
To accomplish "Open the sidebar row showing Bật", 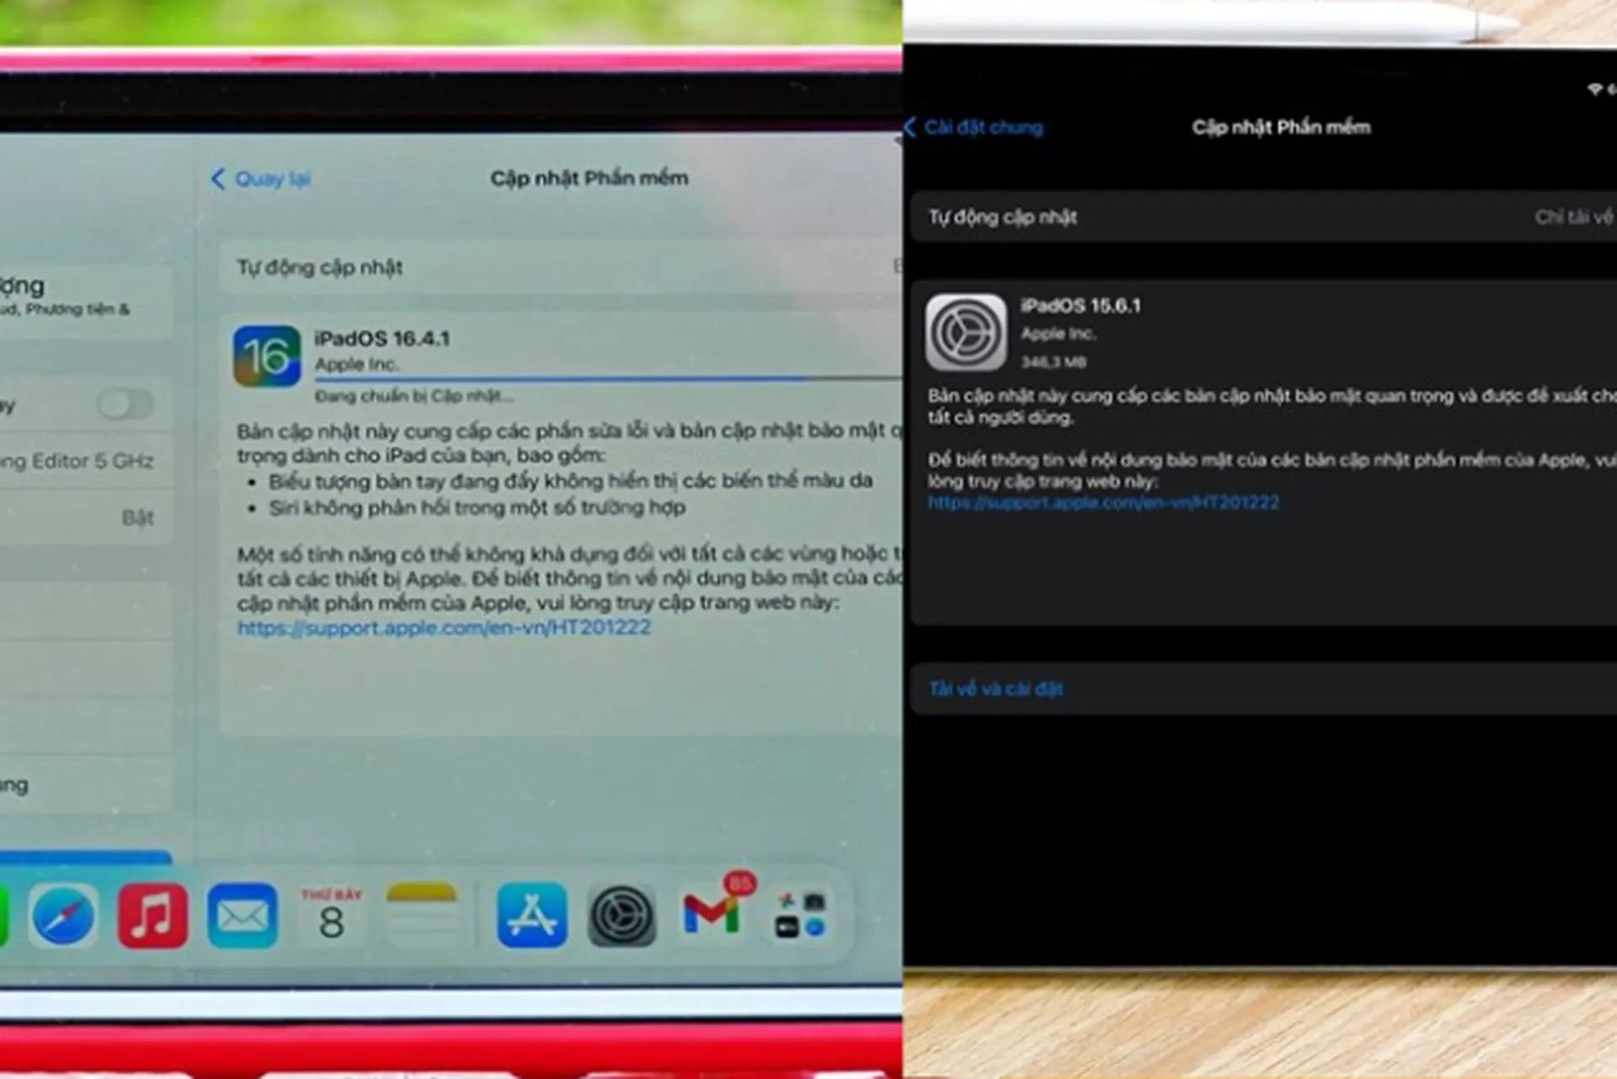I will click(x=84, y=517).
